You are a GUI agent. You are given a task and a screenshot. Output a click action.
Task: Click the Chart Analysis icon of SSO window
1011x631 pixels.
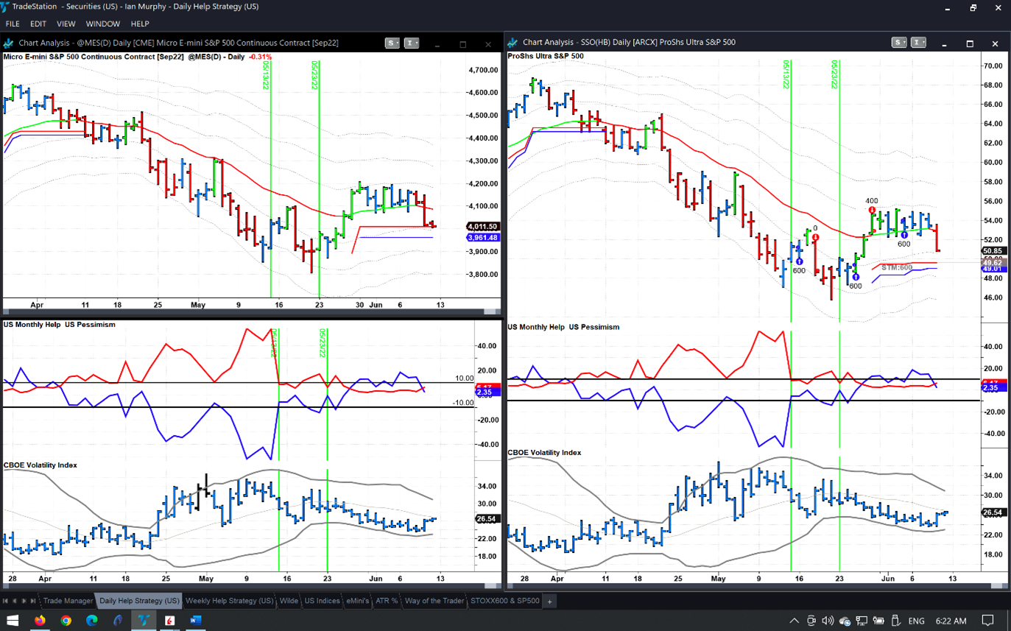click(x=513, y=43)
